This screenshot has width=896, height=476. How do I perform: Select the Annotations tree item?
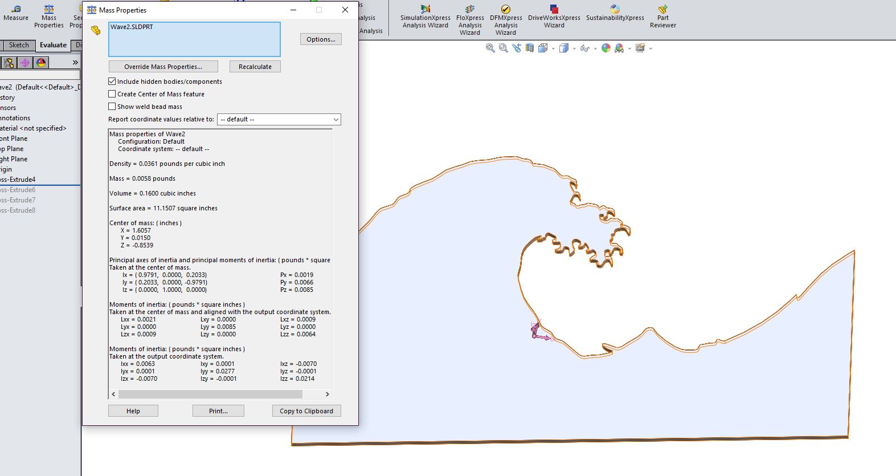point(15,118)
